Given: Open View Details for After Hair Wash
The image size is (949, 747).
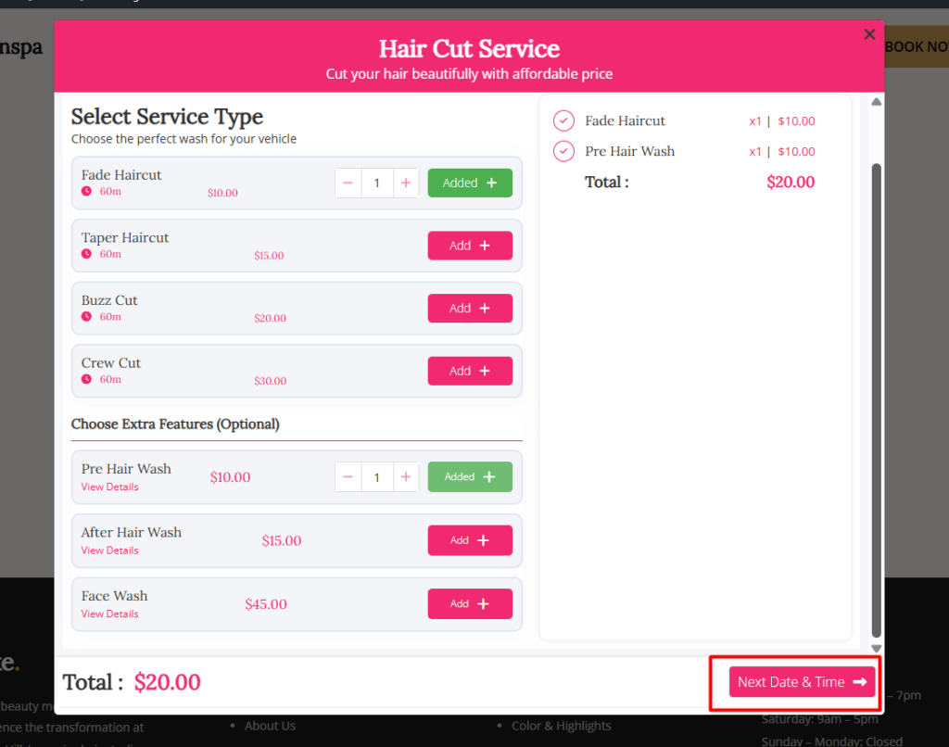Looking at the screenshot, I should tap(109, 551).
